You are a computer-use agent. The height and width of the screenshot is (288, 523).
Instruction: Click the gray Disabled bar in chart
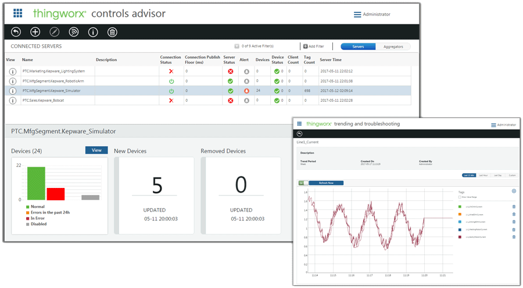pyautogui.click(x=91, y=197)
